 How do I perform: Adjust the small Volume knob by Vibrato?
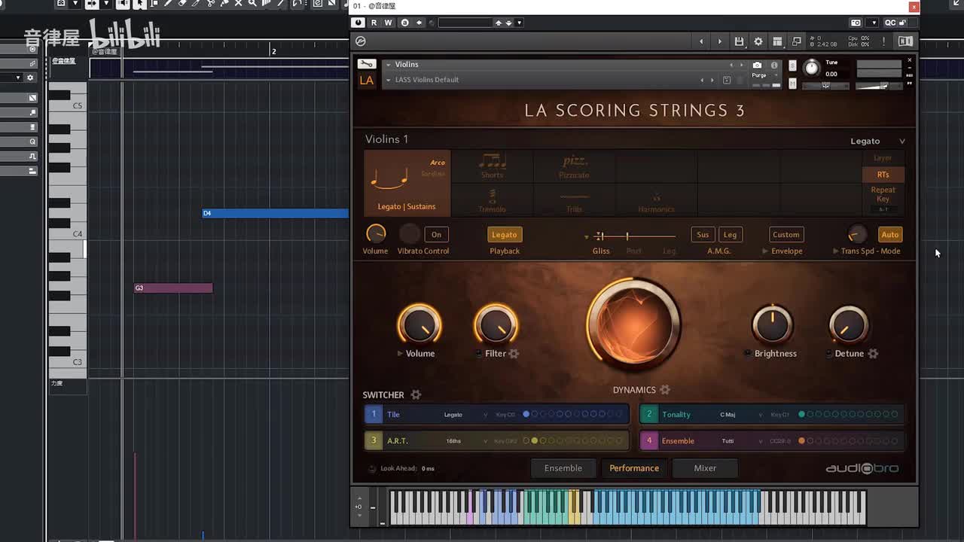pos(375,234)
